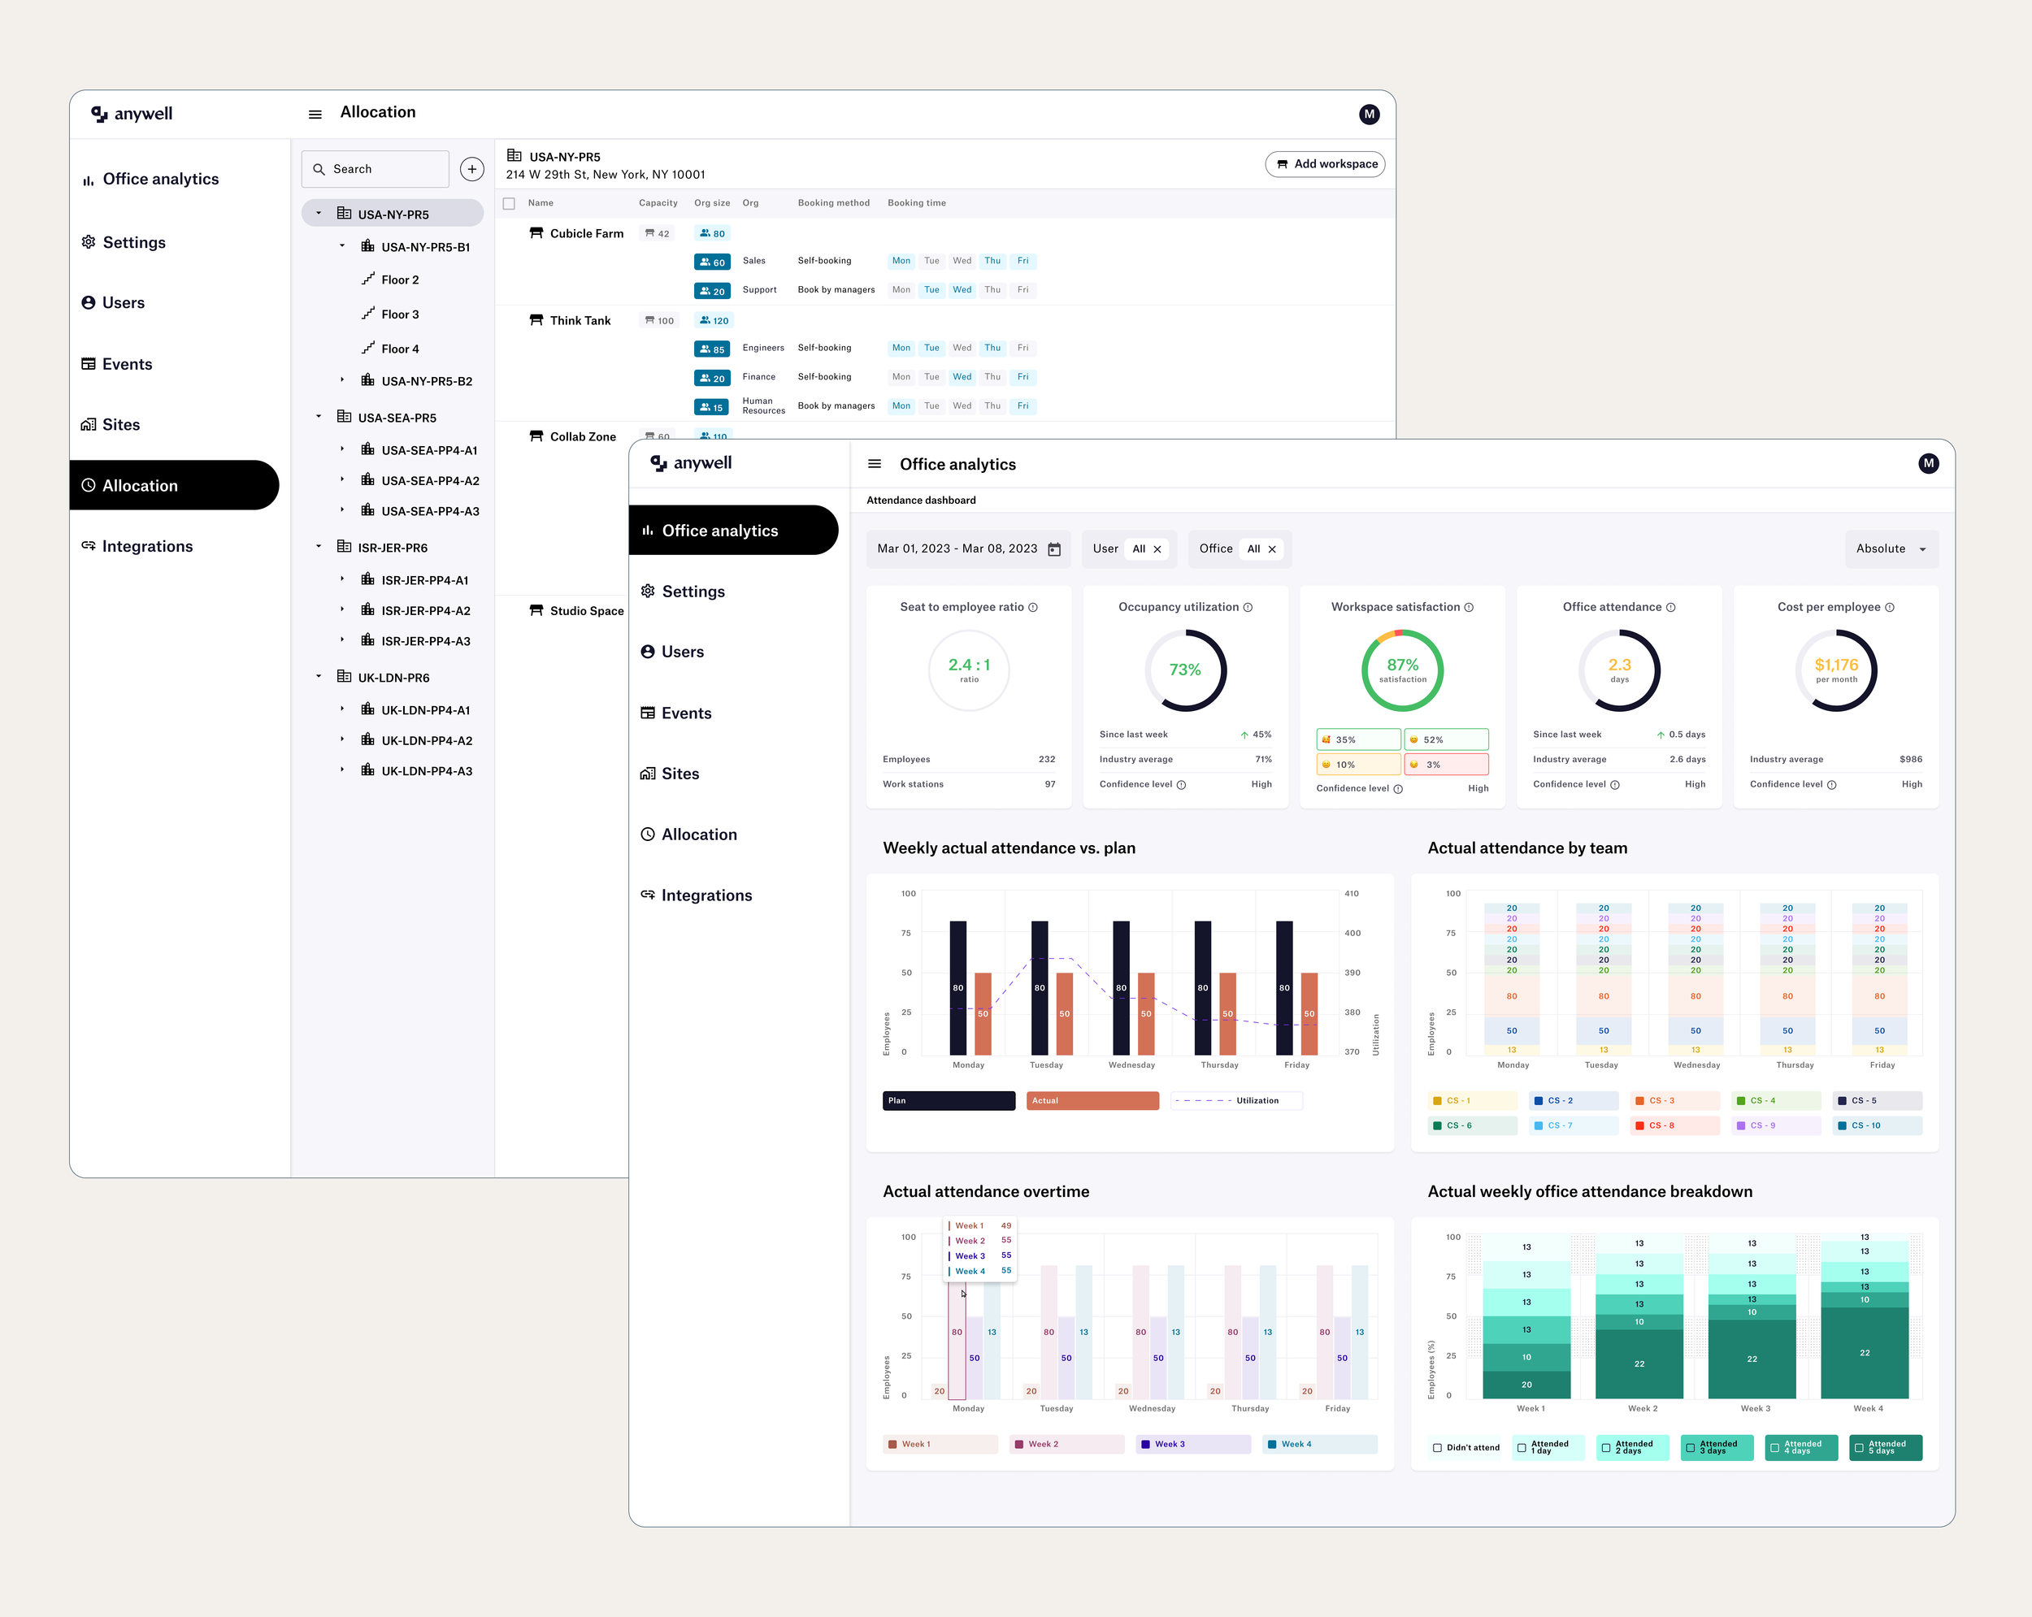
Task: Click user avatar M in Office analytics window
Action: pyautogui.click(x=1927, y=462)
